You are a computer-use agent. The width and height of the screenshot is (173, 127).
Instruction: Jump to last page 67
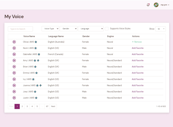[47, 106]
